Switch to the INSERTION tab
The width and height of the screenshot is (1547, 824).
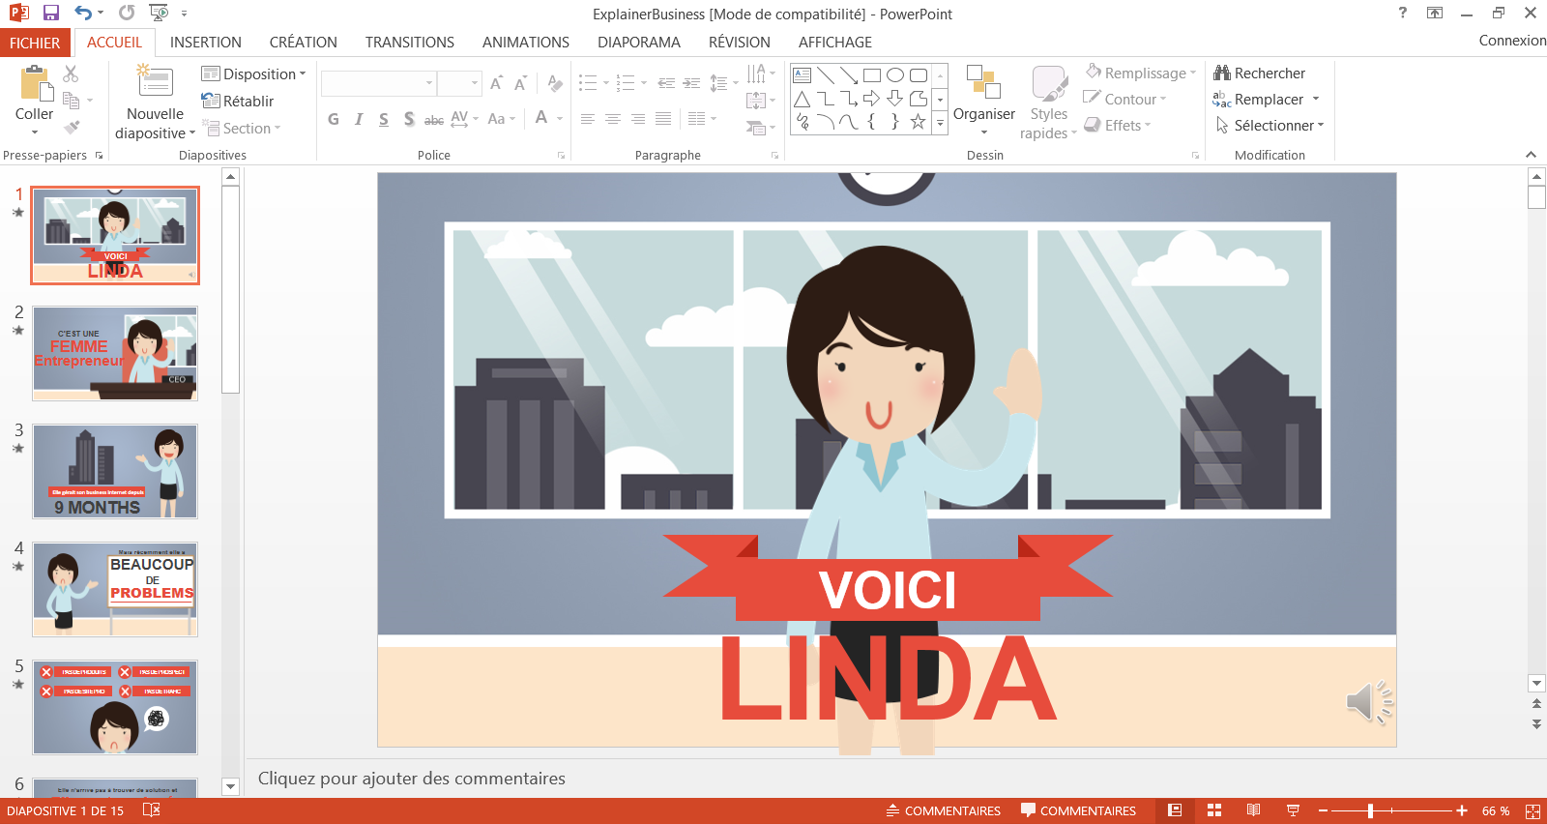[205, 43]
